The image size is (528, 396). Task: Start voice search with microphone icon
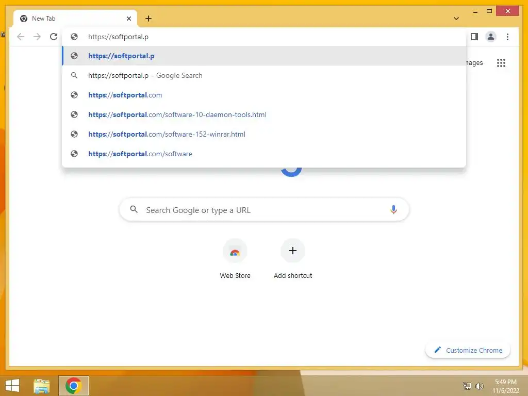tap(393, 209)
